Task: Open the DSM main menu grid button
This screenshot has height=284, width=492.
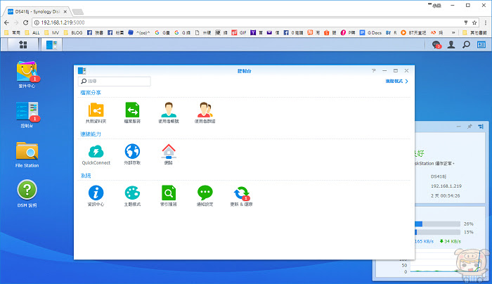Action: point(23,44)
